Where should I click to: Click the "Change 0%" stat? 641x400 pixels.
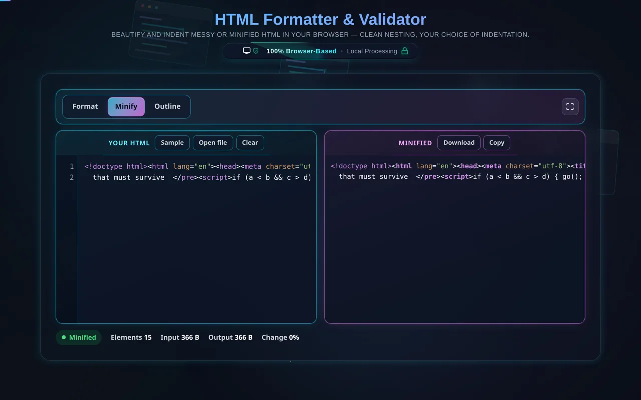[x=280, y=337]
